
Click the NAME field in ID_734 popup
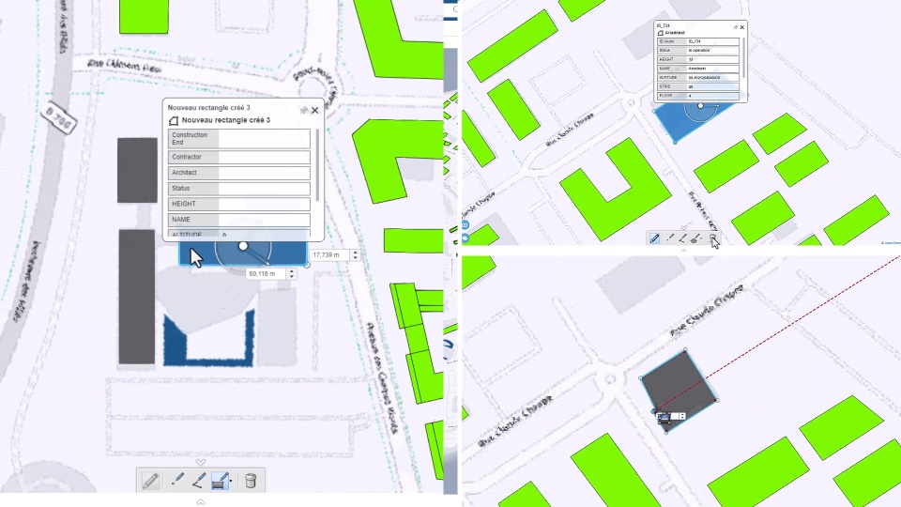712,69
